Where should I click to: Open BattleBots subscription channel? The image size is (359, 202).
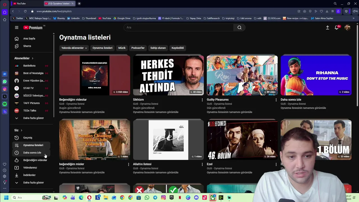pos(31,66)
